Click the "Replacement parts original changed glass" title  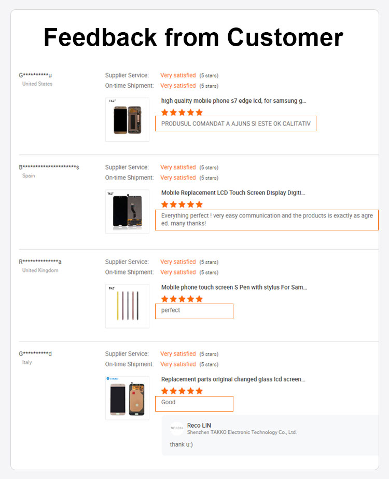tap(233, 379)
